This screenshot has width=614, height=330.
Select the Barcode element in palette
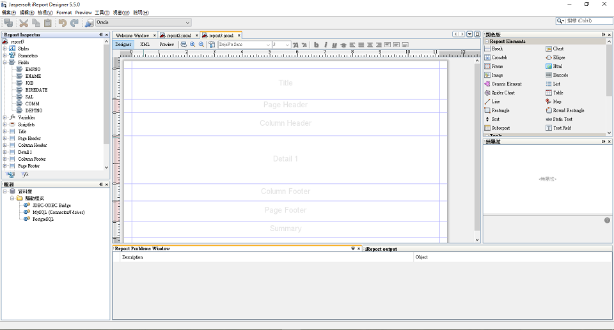point(560,75)
